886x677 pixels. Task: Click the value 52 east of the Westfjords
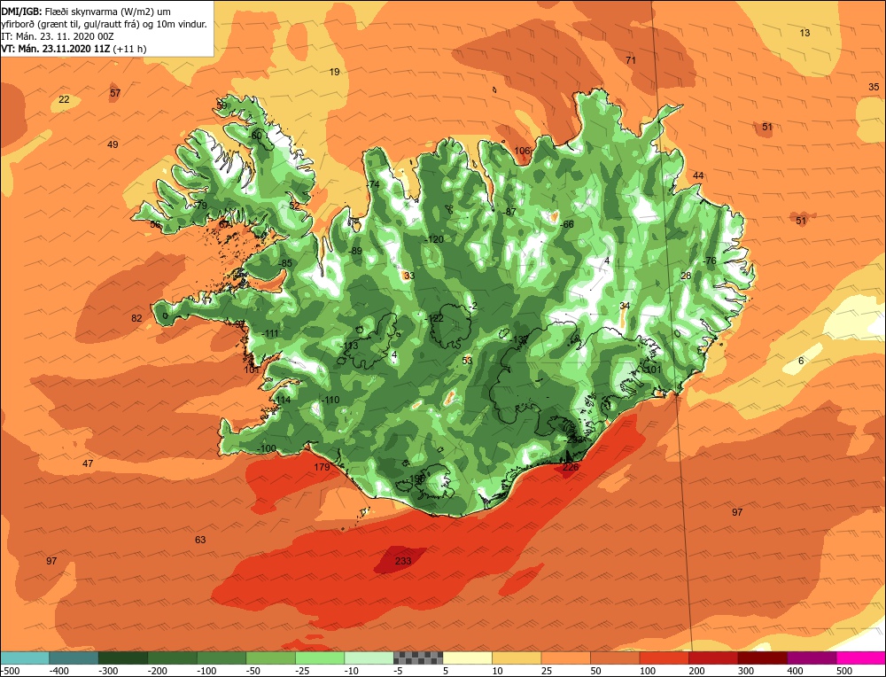click(294, 206)
